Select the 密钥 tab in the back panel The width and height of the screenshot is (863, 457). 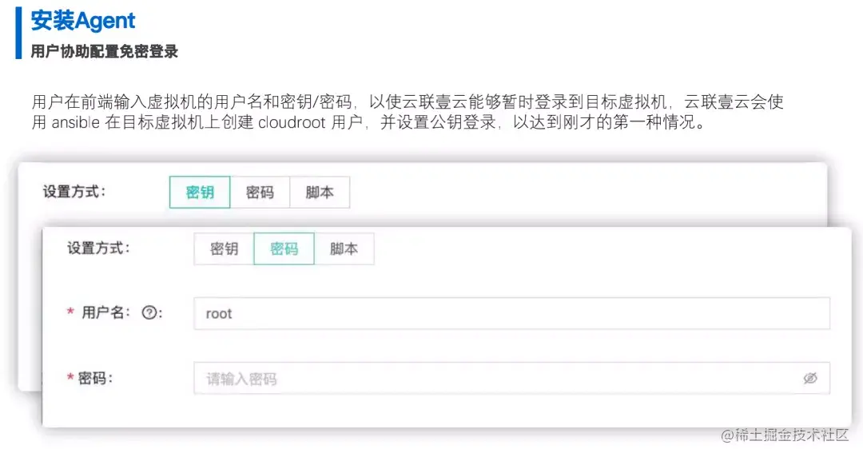click(x=200, y=193)
